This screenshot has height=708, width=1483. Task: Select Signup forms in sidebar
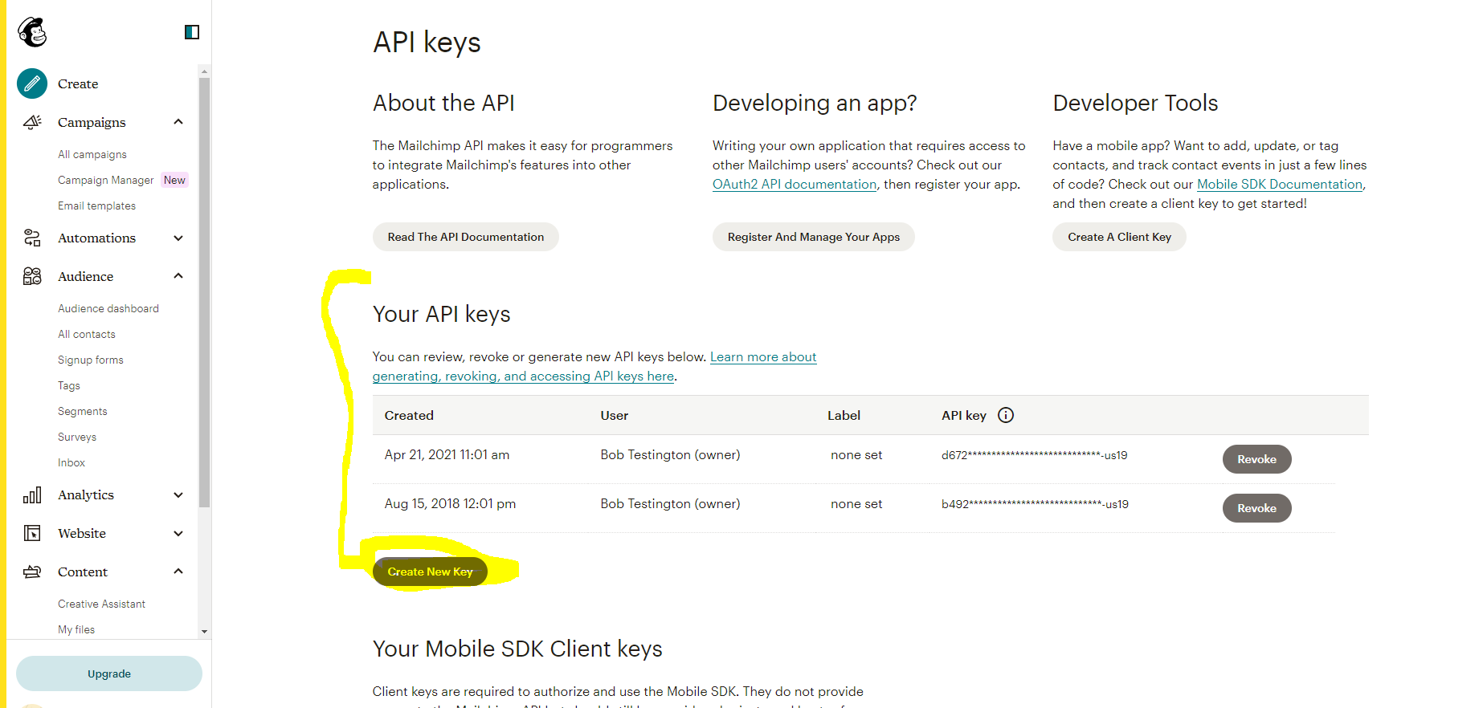[90, 360]
